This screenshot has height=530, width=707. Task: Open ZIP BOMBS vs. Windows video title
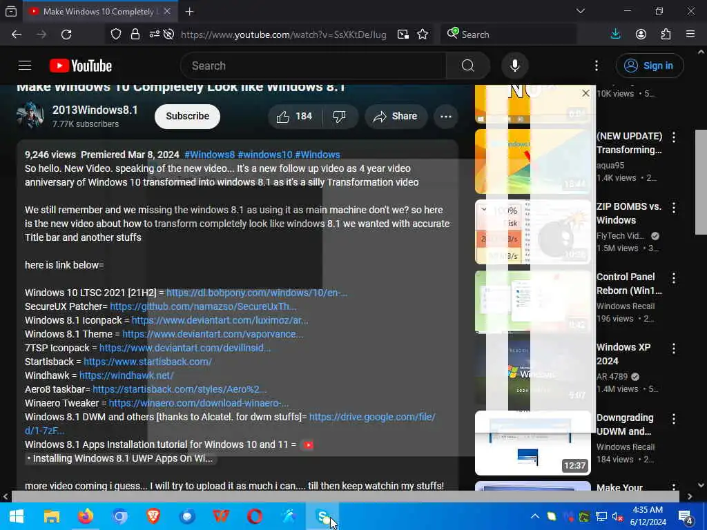[x=629, y=213]
